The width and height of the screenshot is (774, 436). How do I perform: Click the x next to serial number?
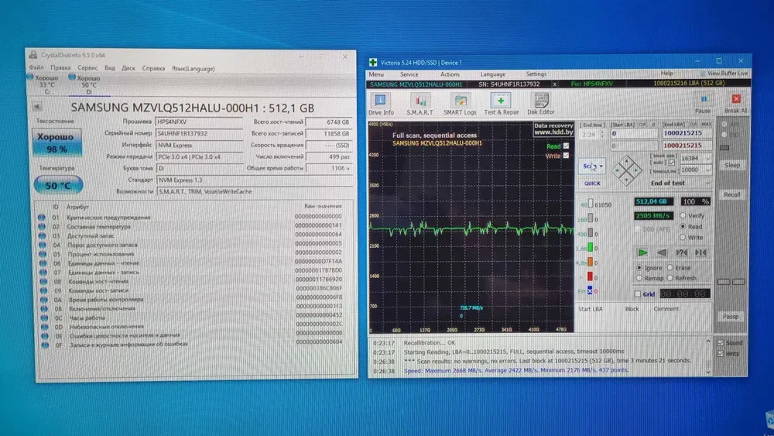click(554, 84)
